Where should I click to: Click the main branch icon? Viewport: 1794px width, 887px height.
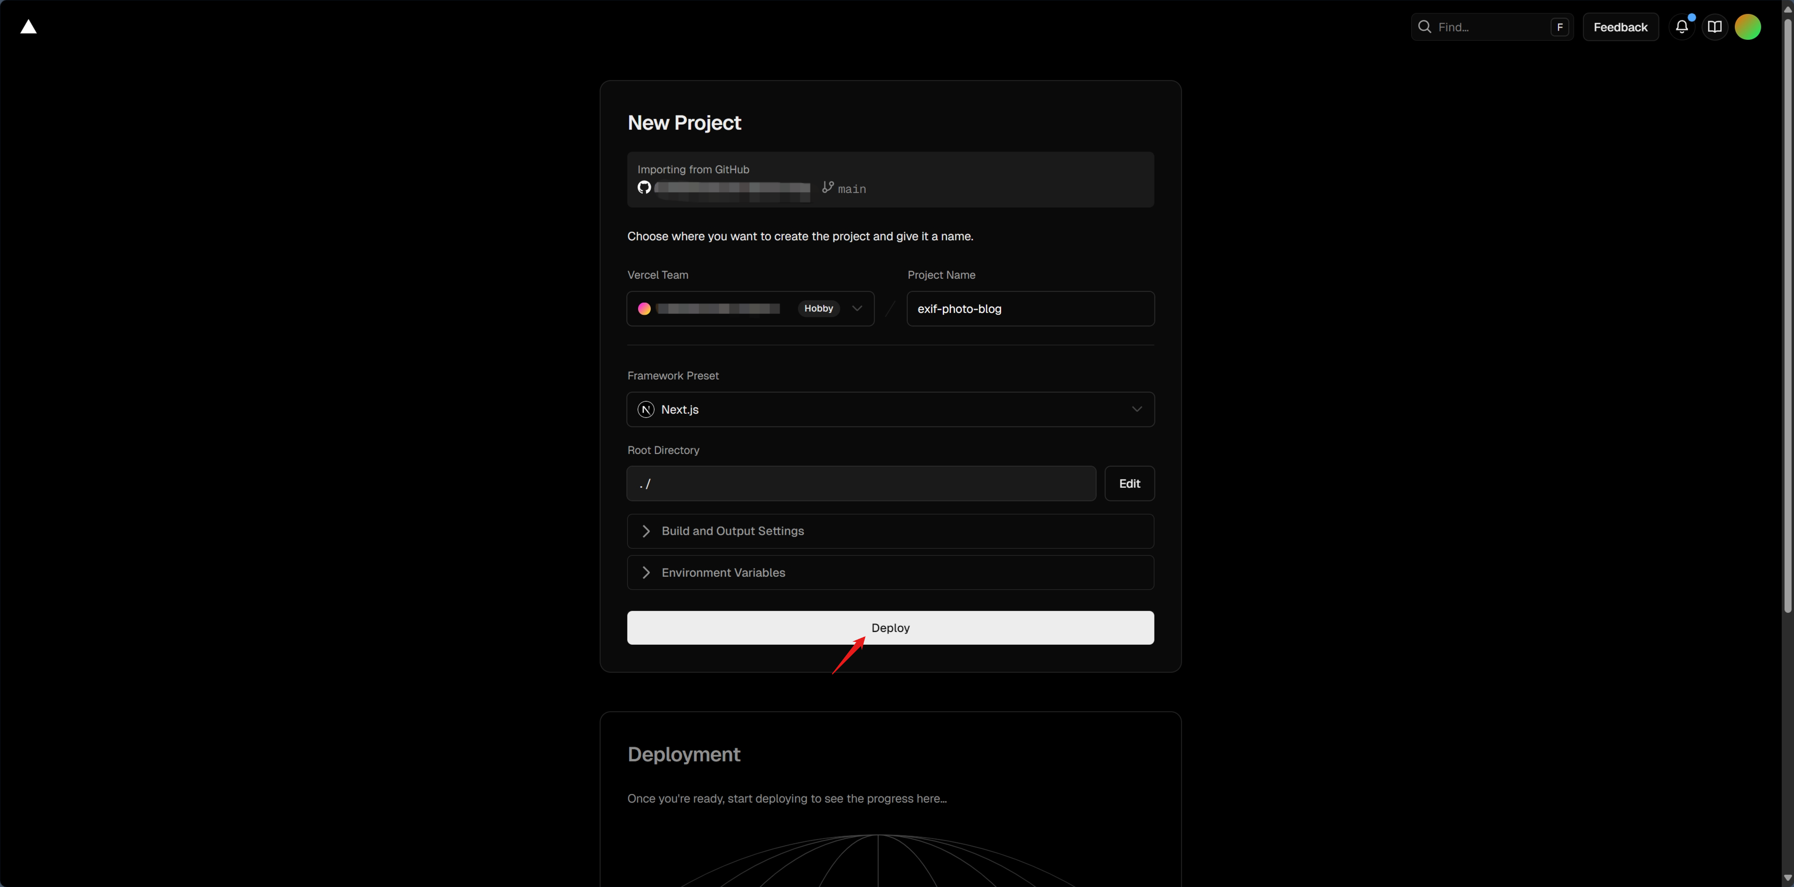827,187
